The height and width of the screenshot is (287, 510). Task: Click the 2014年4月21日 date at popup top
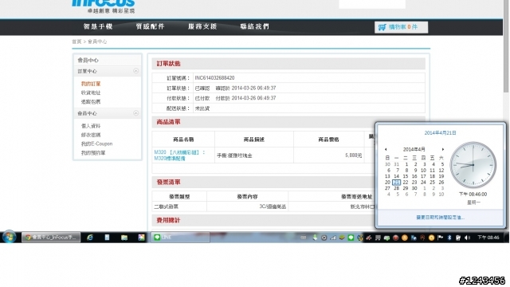click(440, 133)
